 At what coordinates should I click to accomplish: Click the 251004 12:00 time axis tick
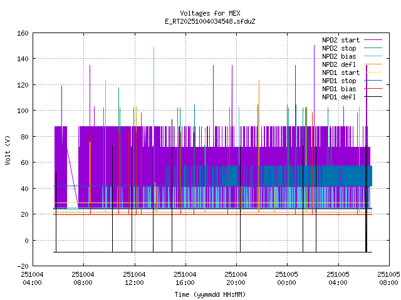133,278
